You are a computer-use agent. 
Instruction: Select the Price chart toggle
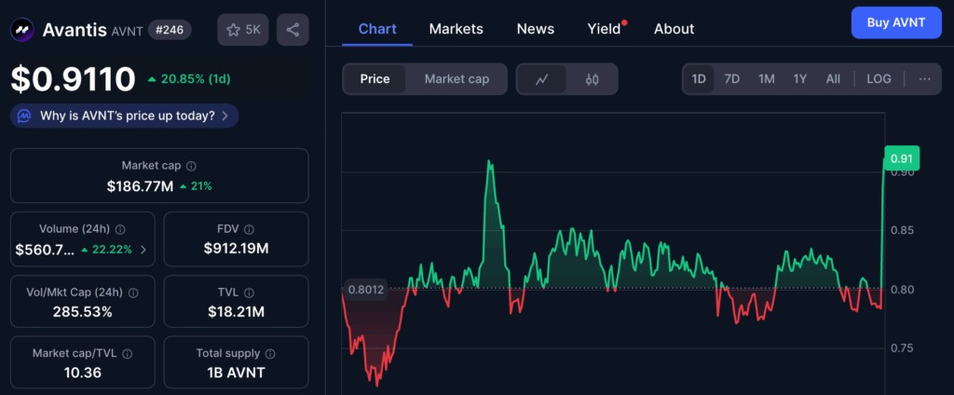[x=375, y=79]
